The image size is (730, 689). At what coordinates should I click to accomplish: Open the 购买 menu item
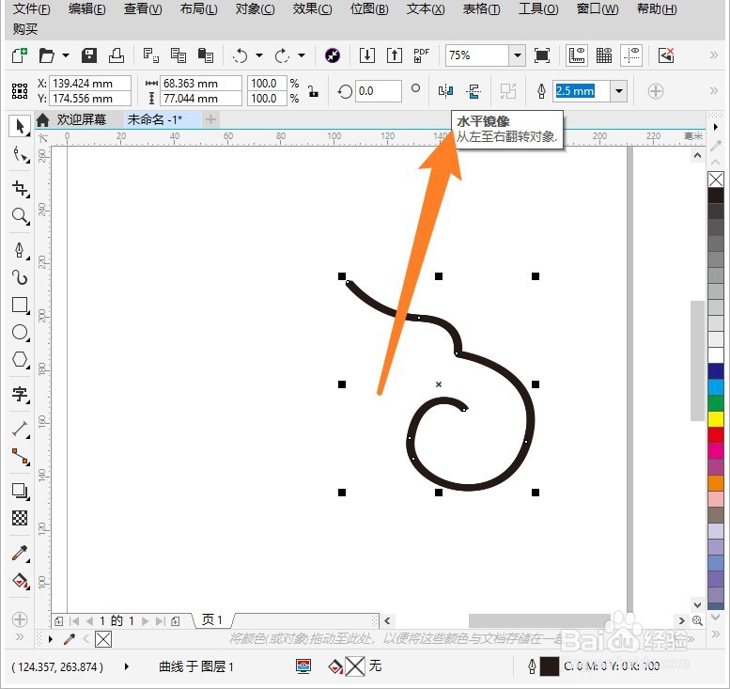click(x=25, y=29)
